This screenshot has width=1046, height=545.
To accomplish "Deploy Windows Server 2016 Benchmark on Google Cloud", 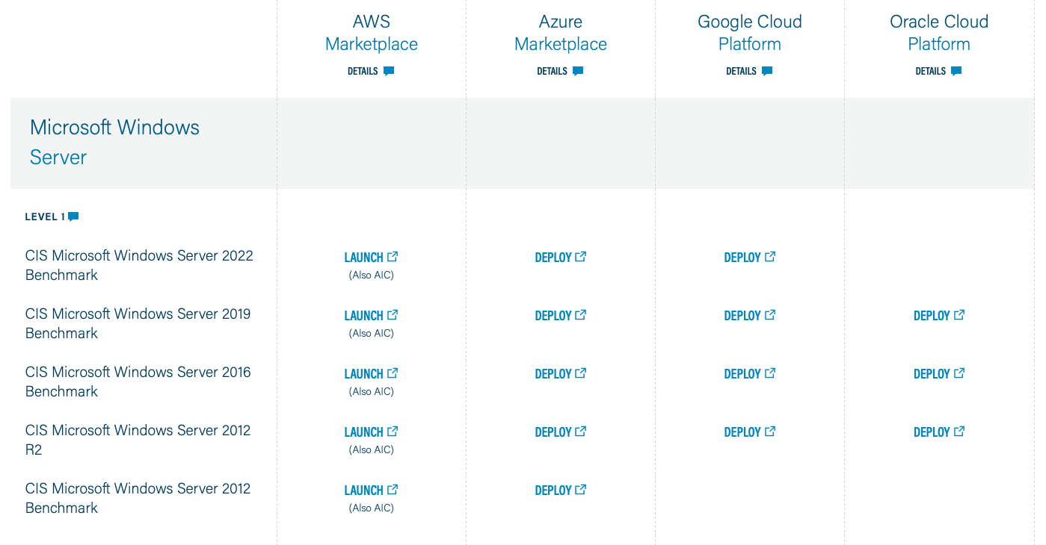I will pyautogui.click(x=742, y=374).
